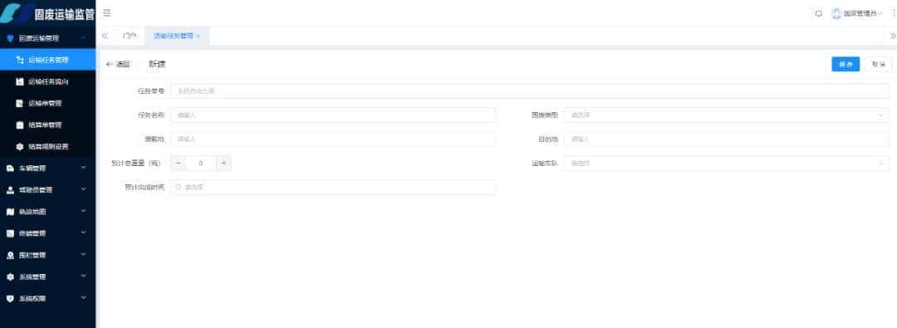Viewport: 897px width, 328px height.
Task: Expand the 围栏管理 menu chevron
Action: [x=84, y=255]
